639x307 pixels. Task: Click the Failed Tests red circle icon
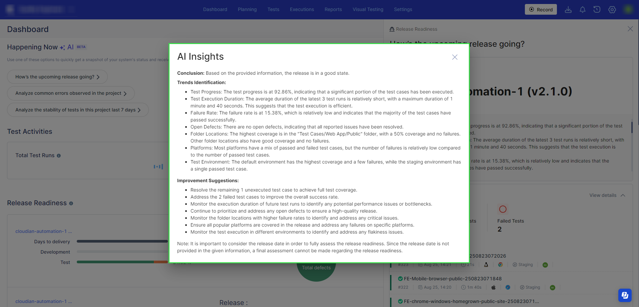(503, 209)
